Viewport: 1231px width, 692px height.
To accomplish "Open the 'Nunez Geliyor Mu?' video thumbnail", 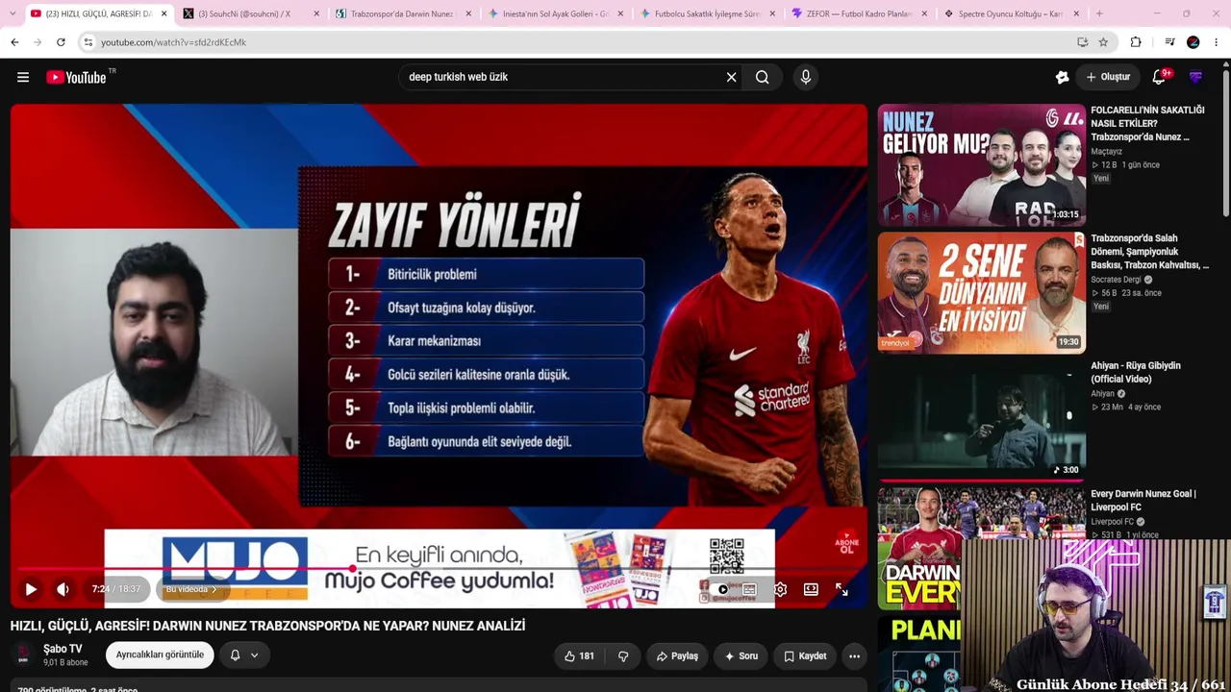I will coord(981,164).
